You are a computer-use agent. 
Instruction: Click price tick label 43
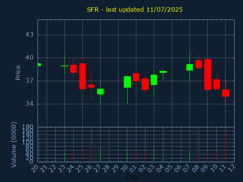[x=29, y=35]
